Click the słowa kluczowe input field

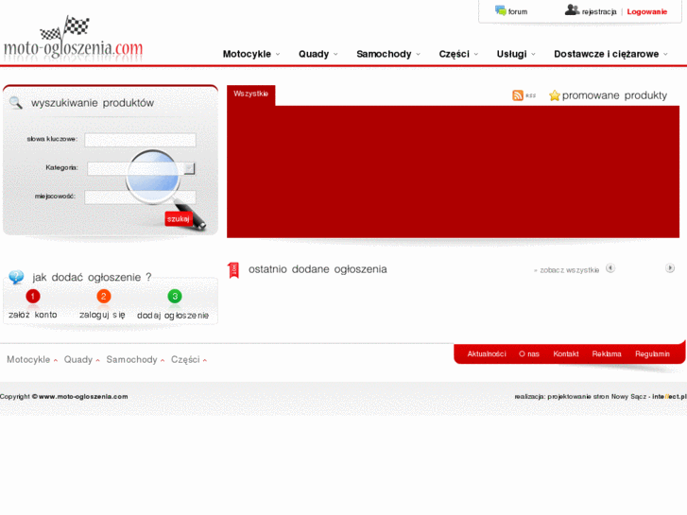pyautogui.click(x=140, y=140)
